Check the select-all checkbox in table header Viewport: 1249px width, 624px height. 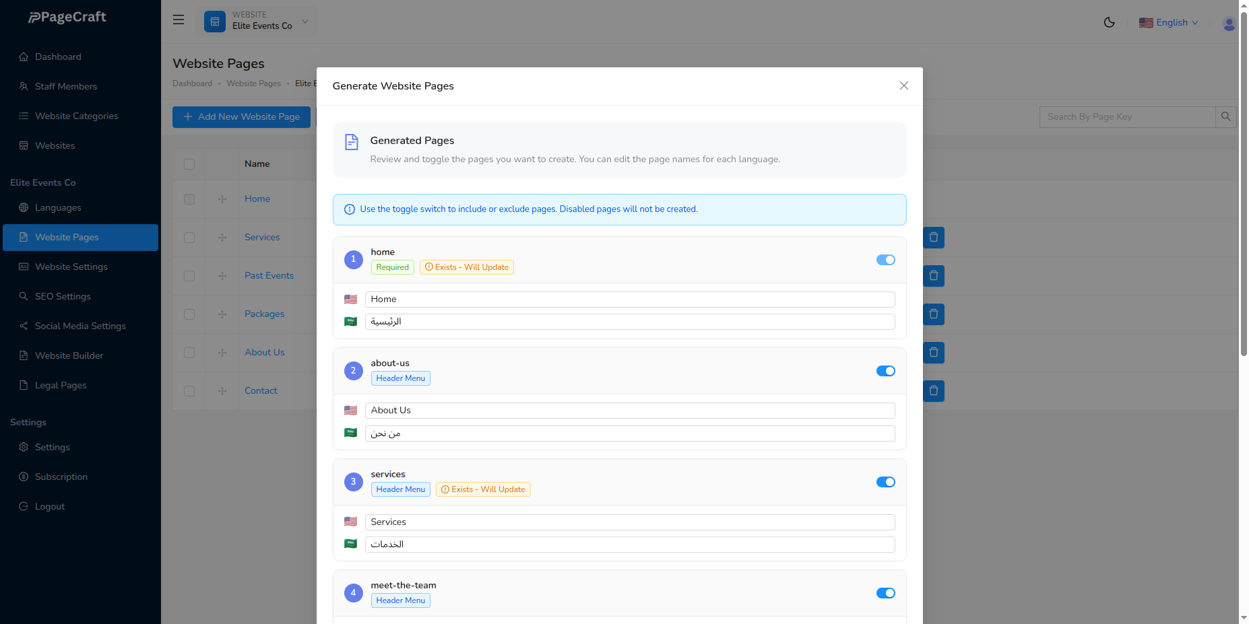189,164
